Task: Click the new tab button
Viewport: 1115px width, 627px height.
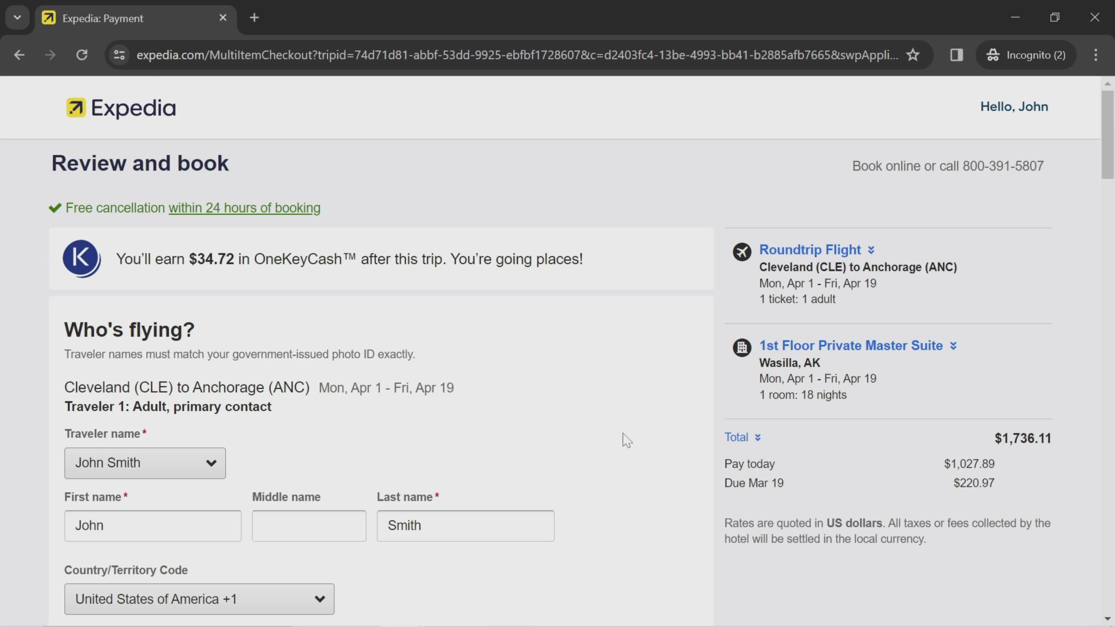Action: 254,17
